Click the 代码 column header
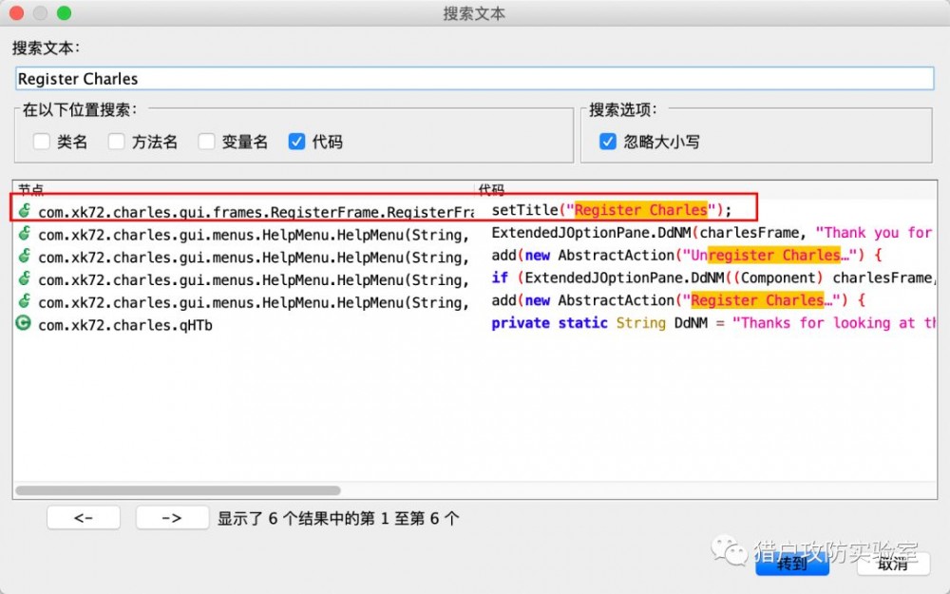The width and height of the screenshot is (950, 594). click(x=491, y=190)
